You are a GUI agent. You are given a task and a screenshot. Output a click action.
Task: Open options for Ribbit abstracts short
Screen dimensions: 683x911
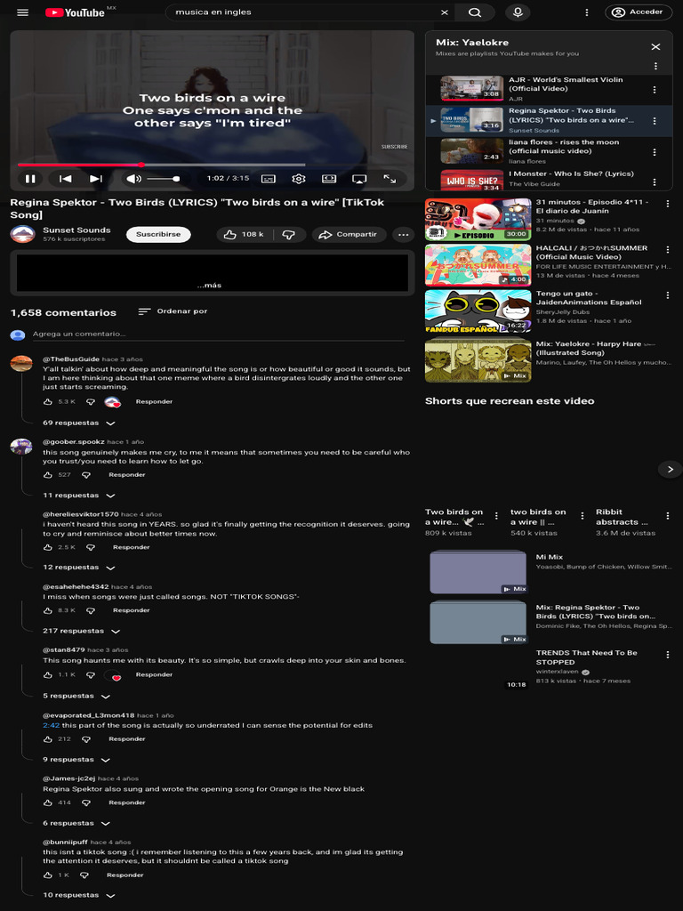pos(668,516)
